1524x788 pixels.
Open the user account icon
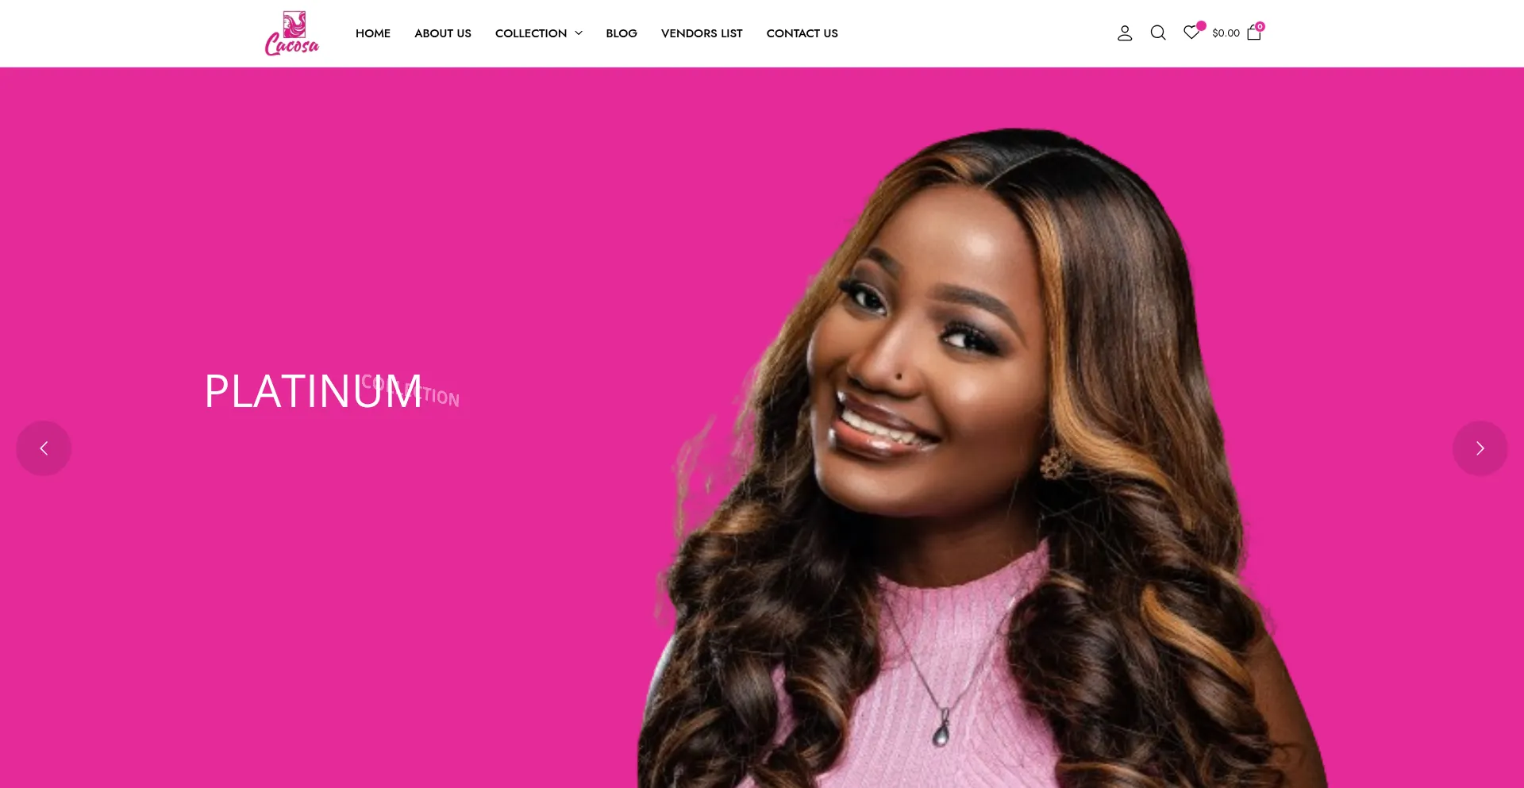[x=1125, y=33]
